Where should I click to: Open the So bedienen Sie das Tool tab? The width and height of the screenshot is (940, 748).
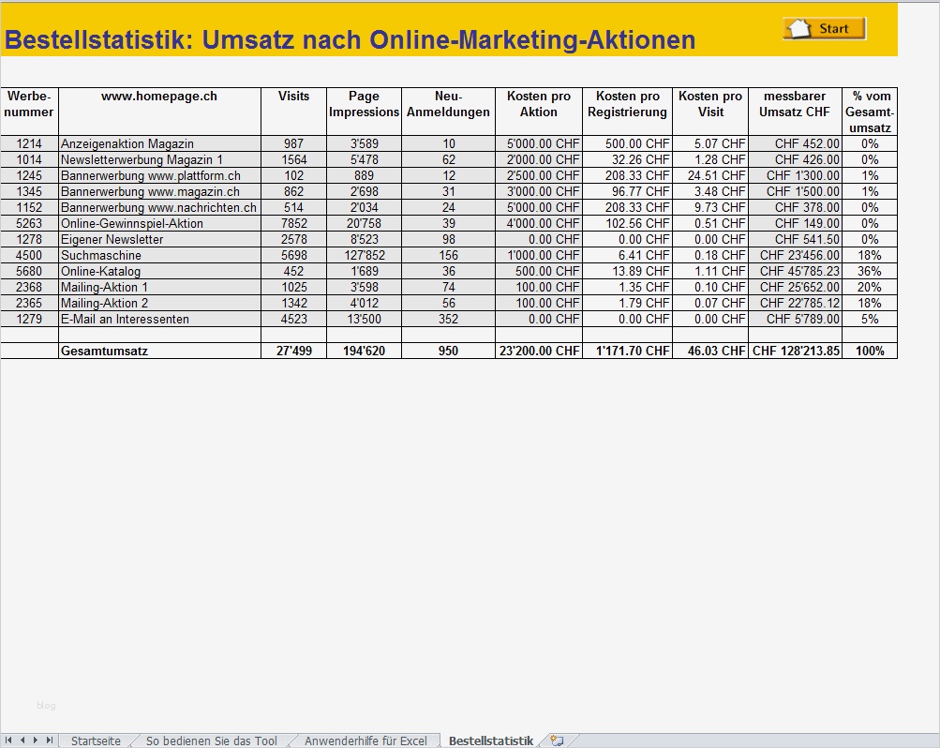(x=212, y=741)
